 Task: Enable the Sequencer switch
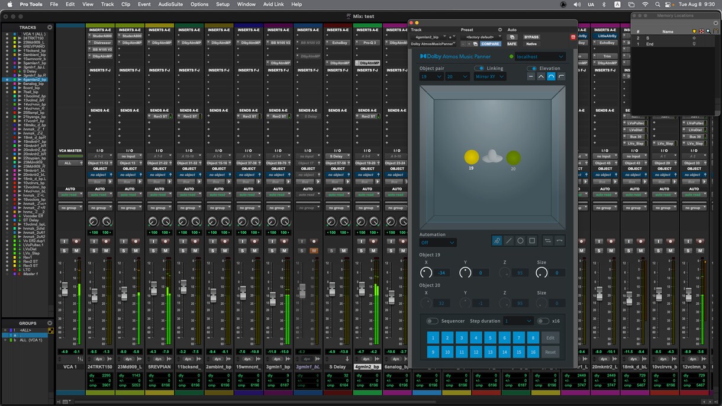[x=433, y=321]
